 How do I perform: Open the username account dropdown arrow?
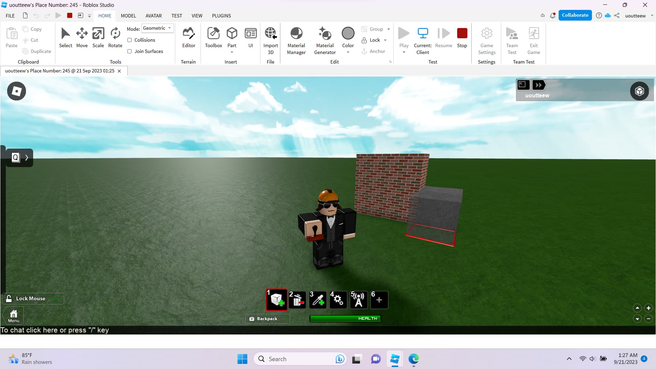(x=652, y=16)
